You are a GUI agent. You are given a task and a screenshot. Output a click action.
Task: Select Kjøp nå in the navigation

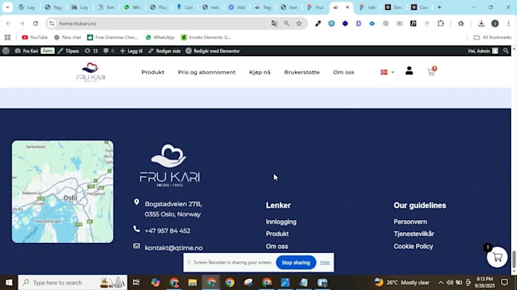tap(260, 72)
